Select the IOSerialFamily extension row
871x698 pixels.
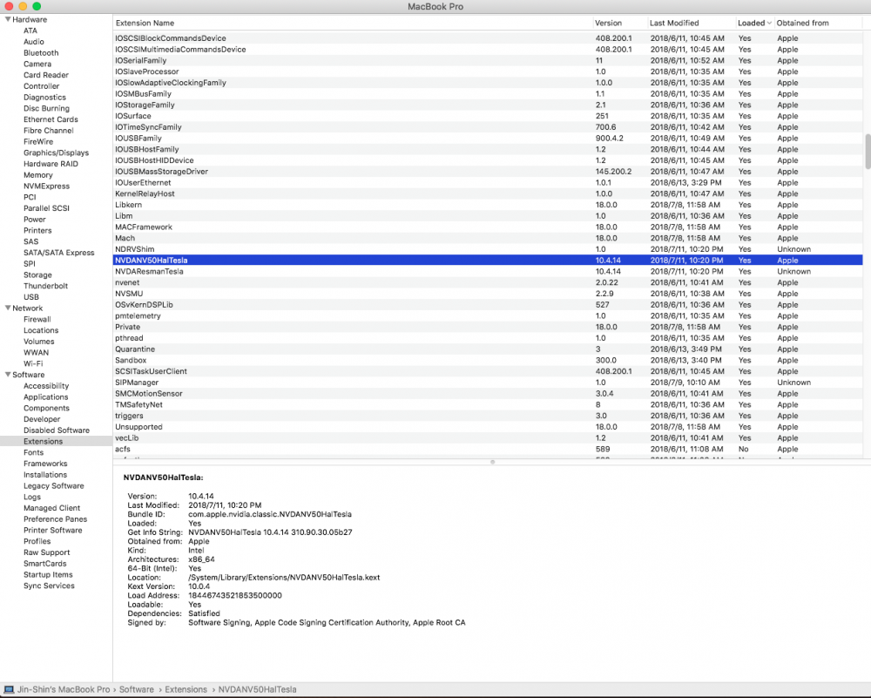pyautogui.click(x=488, y=61)
